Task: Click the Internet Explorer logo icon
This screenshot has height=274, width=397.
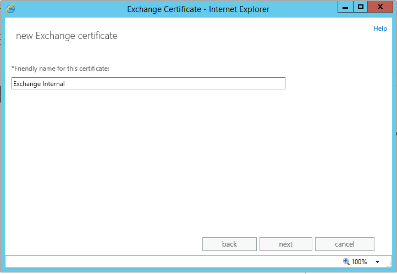Action: click(11, 9)
